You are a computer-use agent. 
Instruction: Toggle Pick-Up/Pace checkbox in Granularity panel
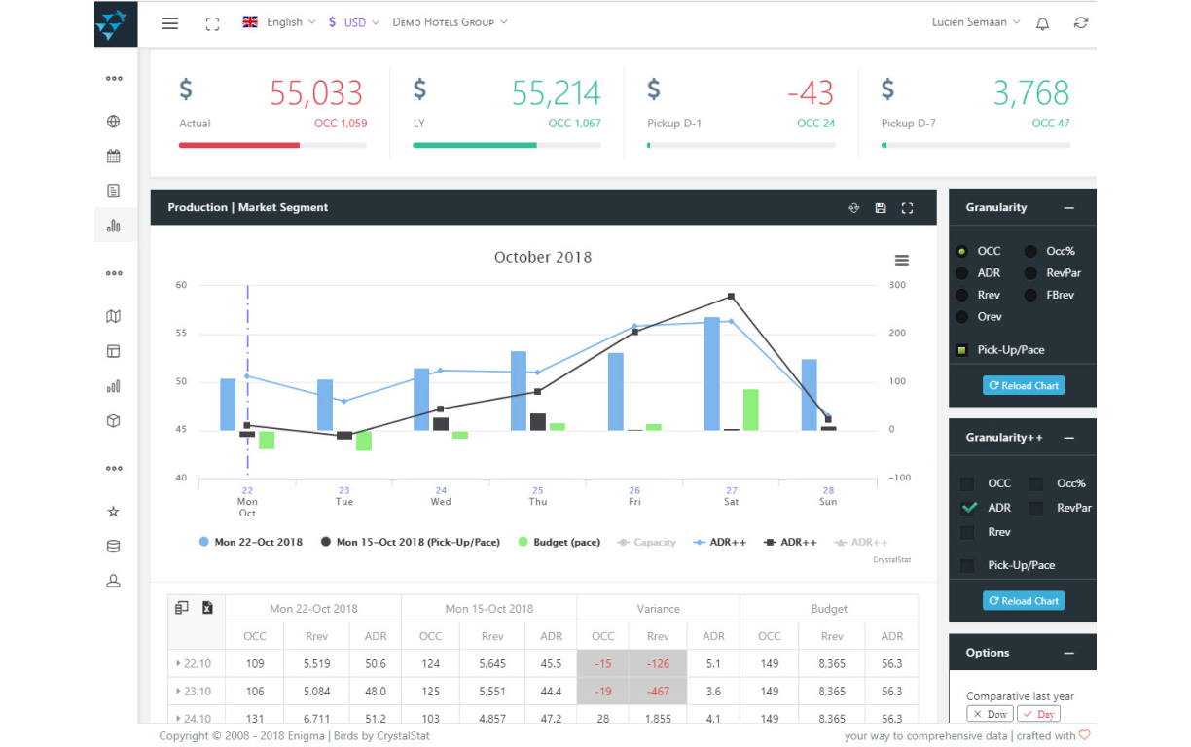[962, 350]
